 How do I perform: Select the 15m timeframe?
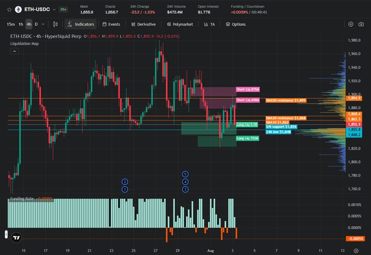tap(11, 25)
